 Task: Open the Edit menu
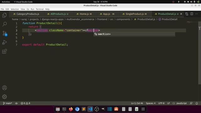point(7,9)
